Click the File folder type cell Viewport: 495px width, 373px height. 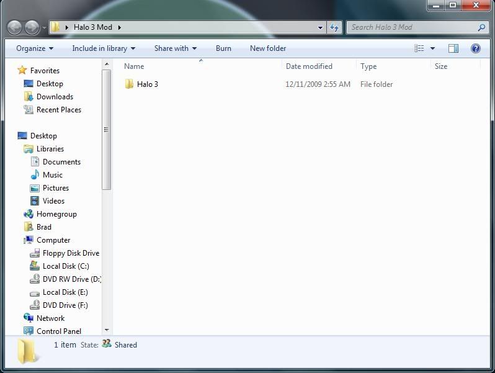pyautogui.click(x=377, y=84)
